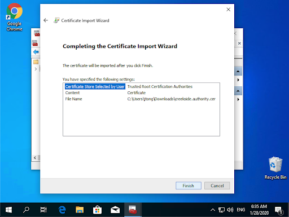This screenshot has height=217, width=289.
Task: Click the Finish button
Action: [189, 185]
